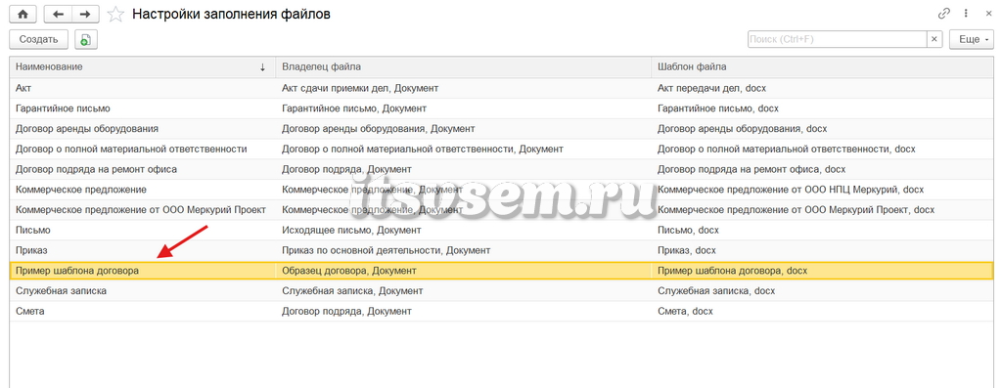The height and width of the screenshot is (388, 1002).
Task: Click template Коммерческое предложение от ООО Меркурий Проект, docx
Action: tap(796, 209)
